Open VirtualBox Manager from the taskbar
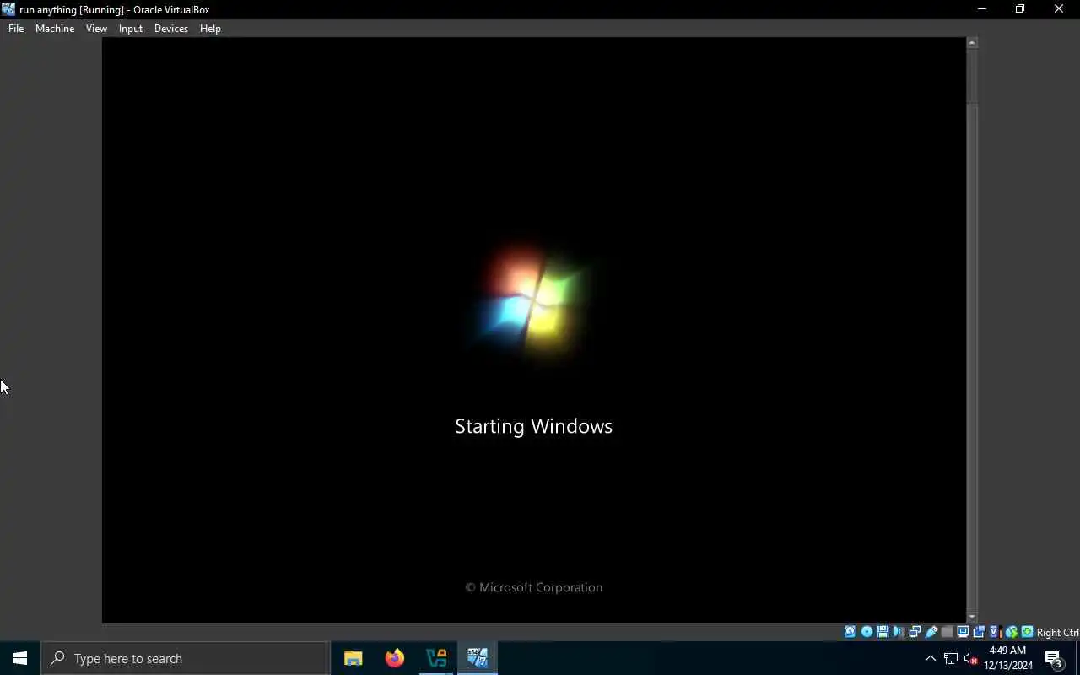This screenshot has width=1080, height=675. [436, 658]
